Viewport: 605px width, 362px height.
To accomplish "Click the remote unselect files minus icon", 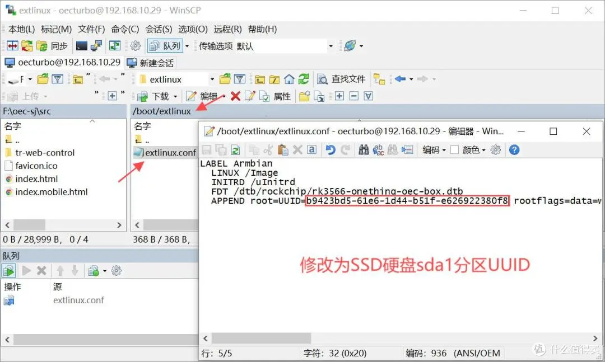I will [x=354, y=96].
